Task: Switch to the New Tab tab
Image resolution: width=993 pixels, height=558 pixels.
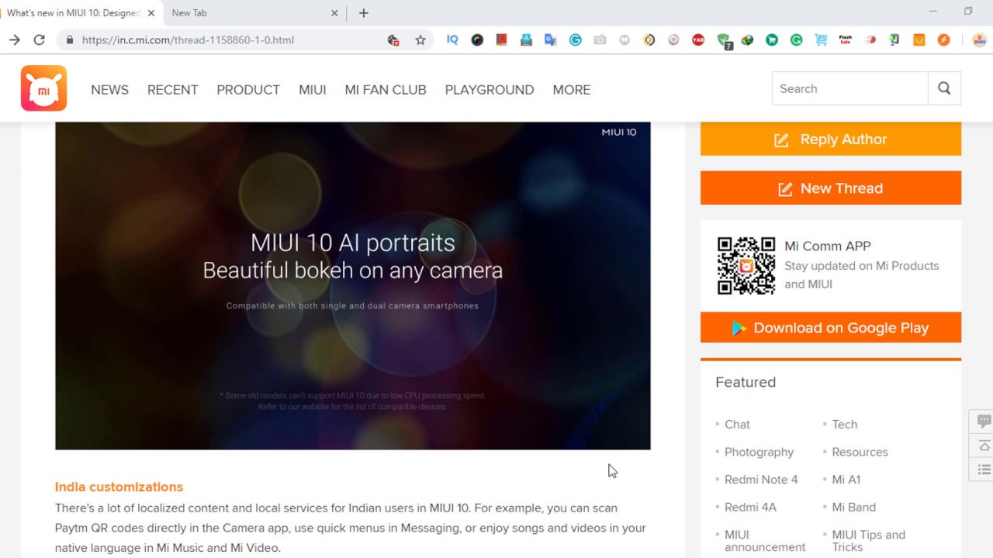Action: [254, 13]
